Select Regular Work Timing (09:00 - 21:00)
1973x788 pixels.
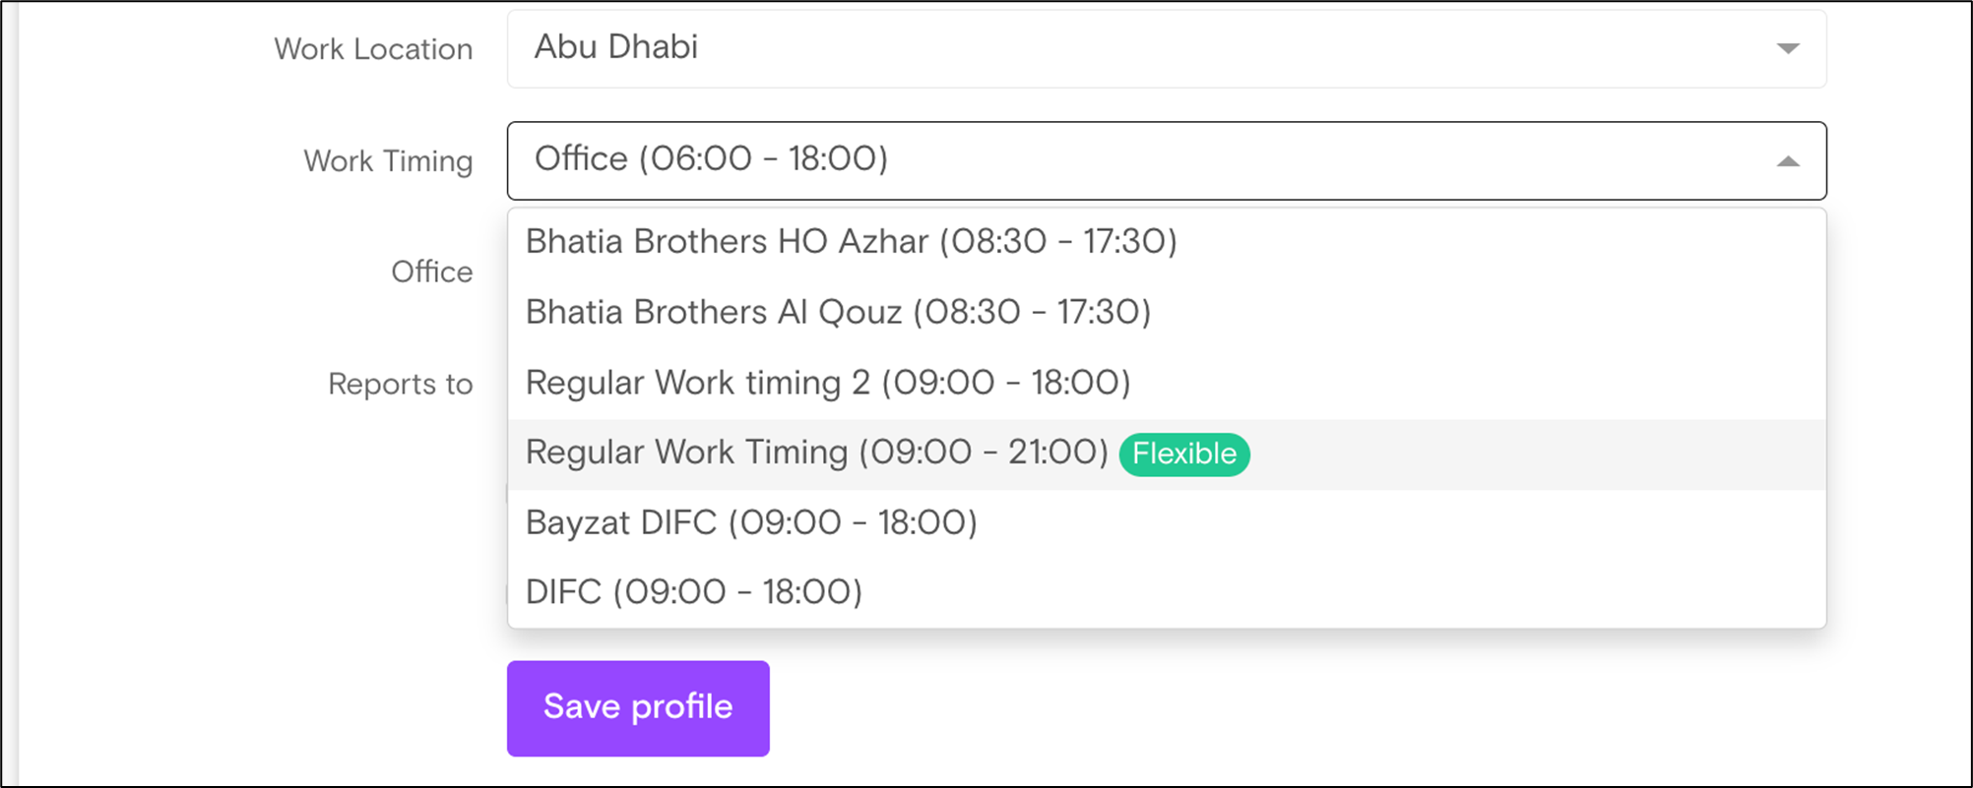(1167, 454)
